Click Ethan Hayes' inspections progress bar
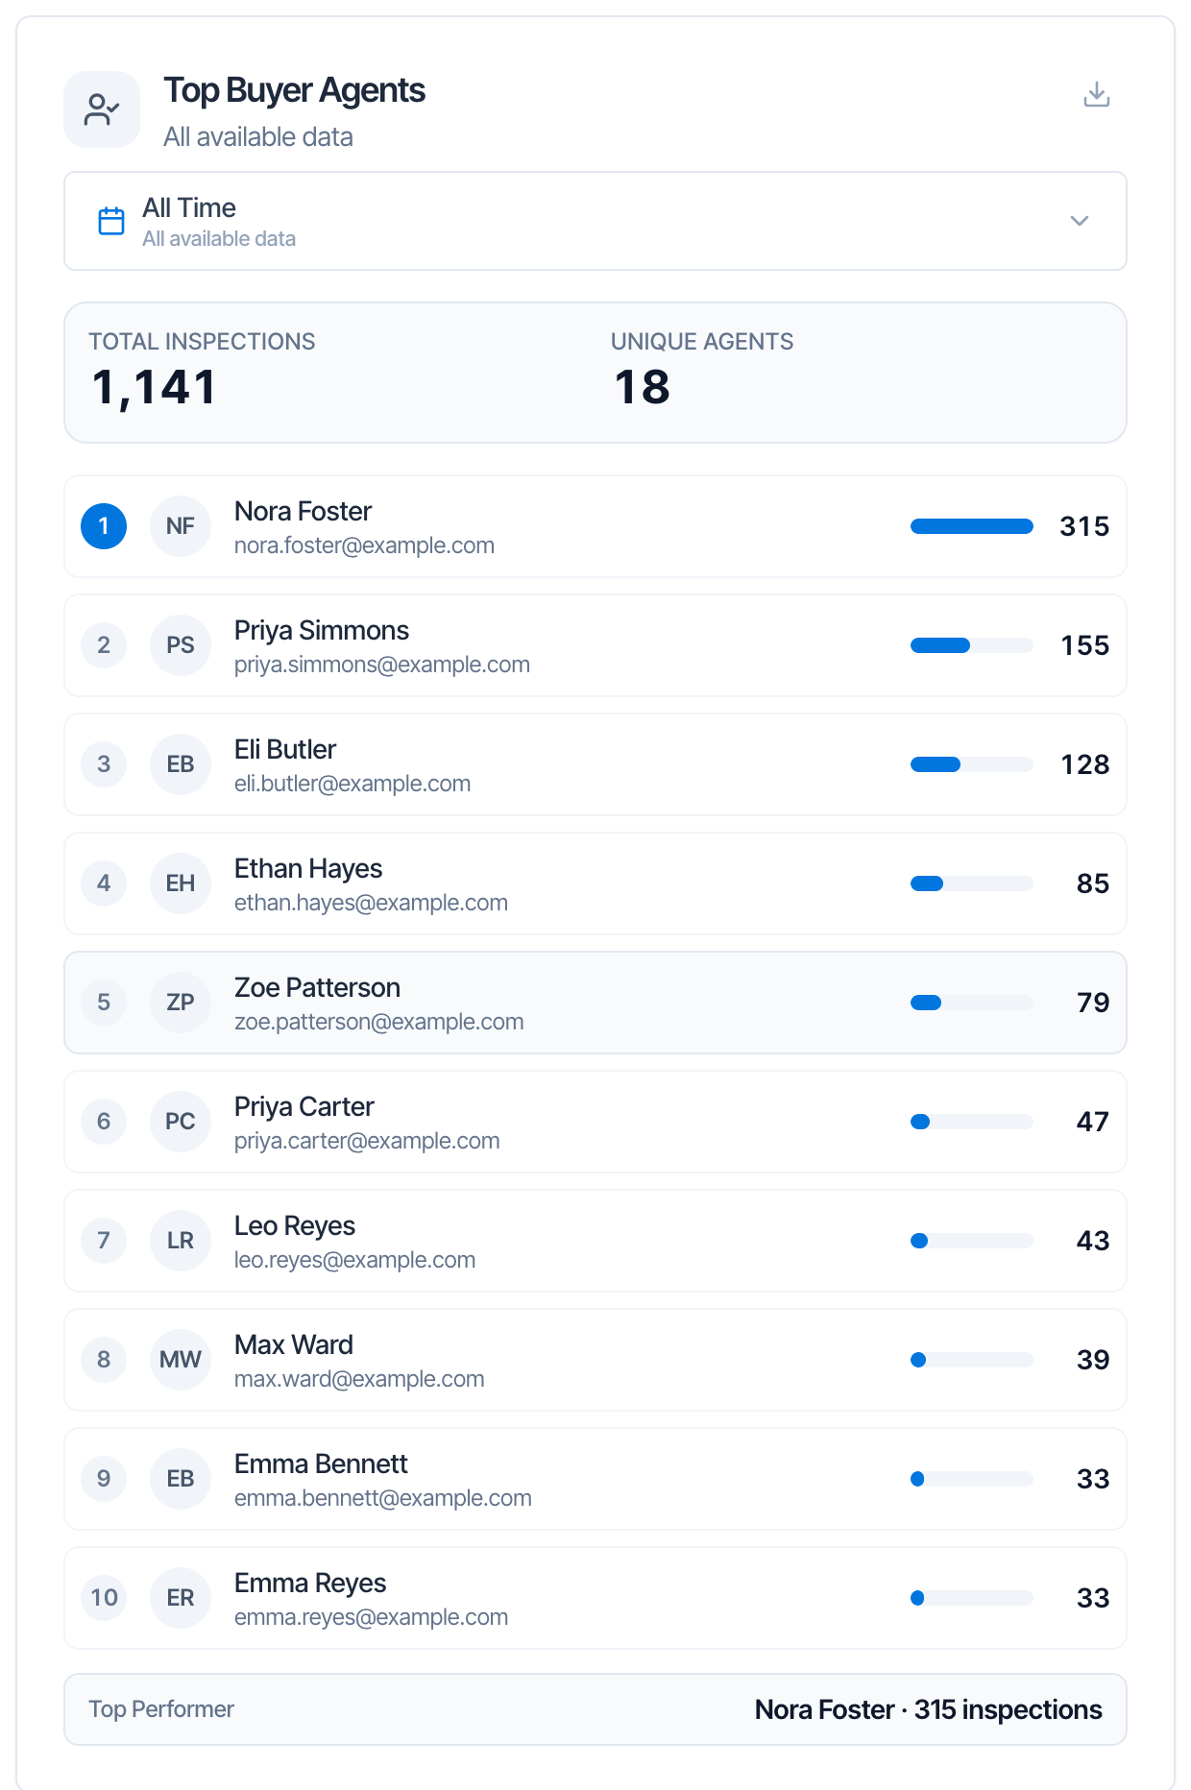The height and width of the screenshot is (1790, 1191). 972,883
